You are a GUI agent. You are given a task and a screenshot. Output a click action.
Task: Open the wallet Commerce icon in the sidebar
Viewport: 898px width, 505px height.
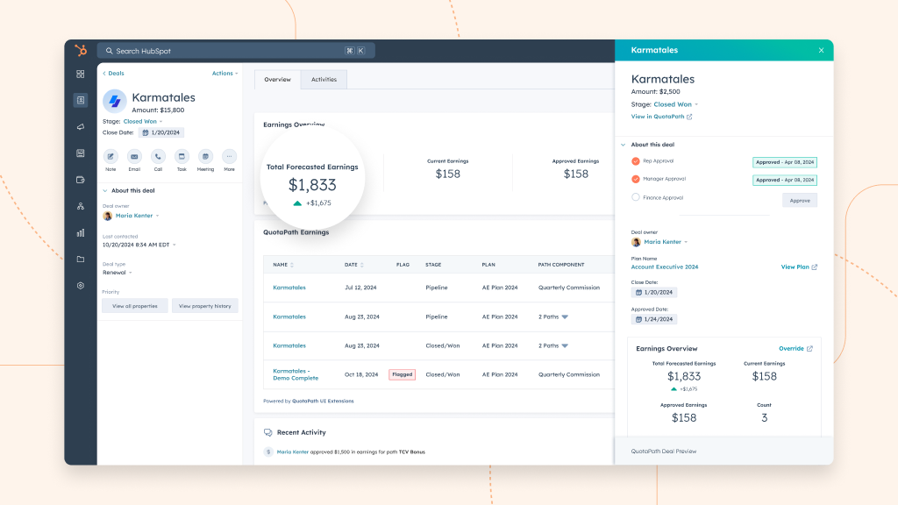pos(80,180)
